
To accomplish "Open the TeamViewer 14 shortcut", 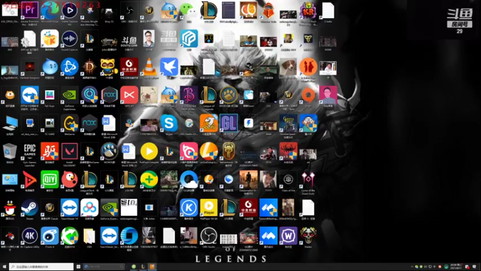I will click(x=70, y=208).
